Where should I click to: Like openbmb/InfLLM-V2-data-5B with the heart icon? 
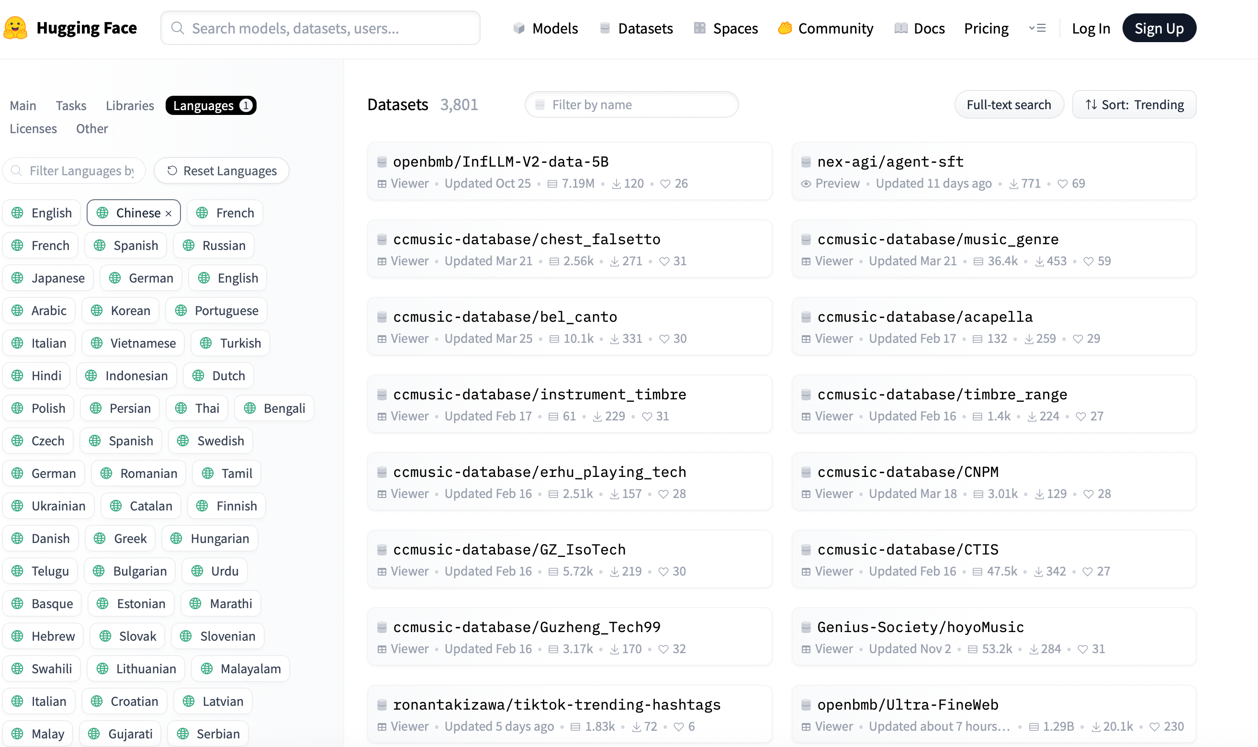[x=665, y=184]
